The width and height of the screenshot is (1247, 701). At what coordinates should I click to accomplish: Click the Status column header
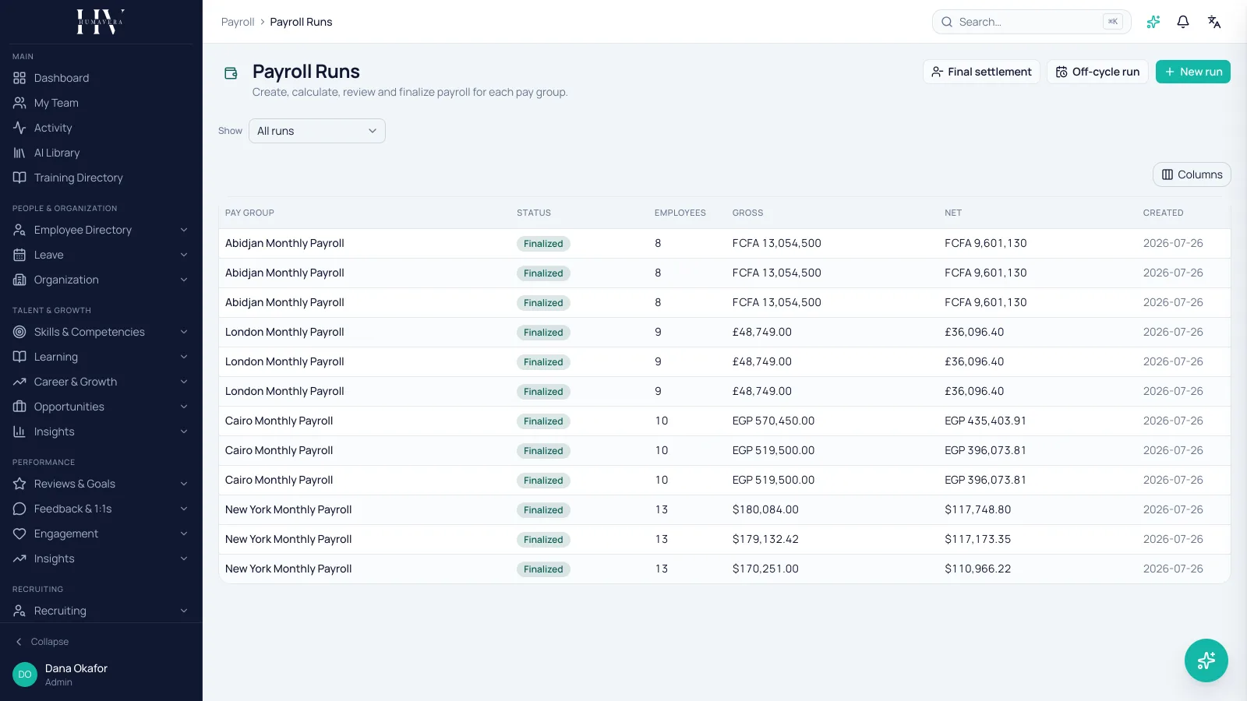[534, 213]
